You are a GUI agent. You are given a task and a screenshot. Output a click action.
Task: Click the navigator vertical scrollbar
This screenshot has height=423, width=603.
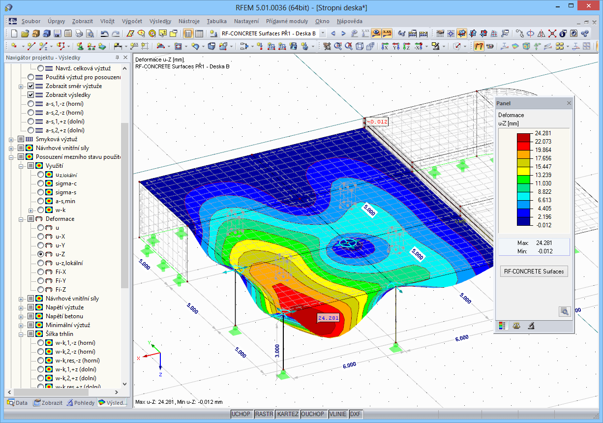124,205
